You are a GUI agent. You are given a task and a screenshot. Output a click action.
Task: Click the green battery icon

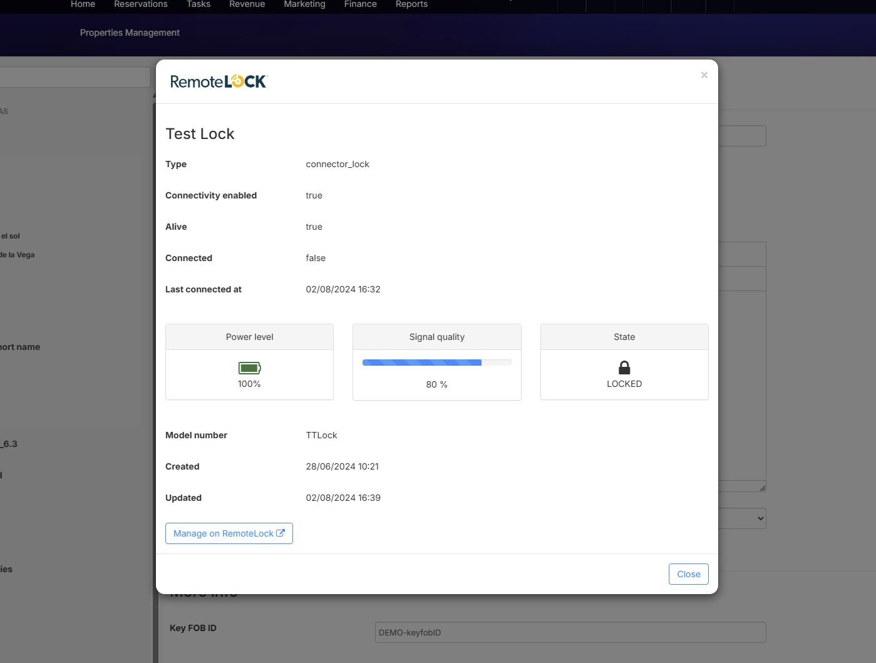click(x=249, y=368)
